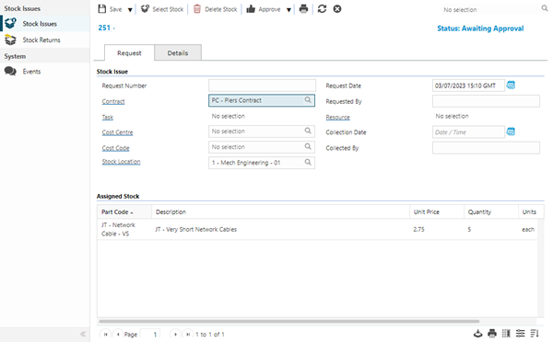This screenshot has height=342, width=553.
Task: Click the PC - Piers Contract field
Action: click(262, 100)
